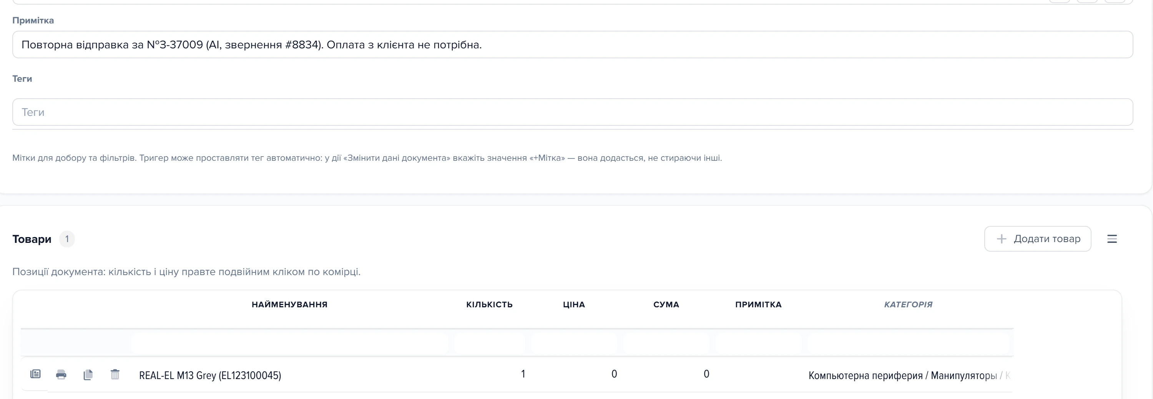
Task: Focus the Примітка note field
Action: (x=573, y=45)
